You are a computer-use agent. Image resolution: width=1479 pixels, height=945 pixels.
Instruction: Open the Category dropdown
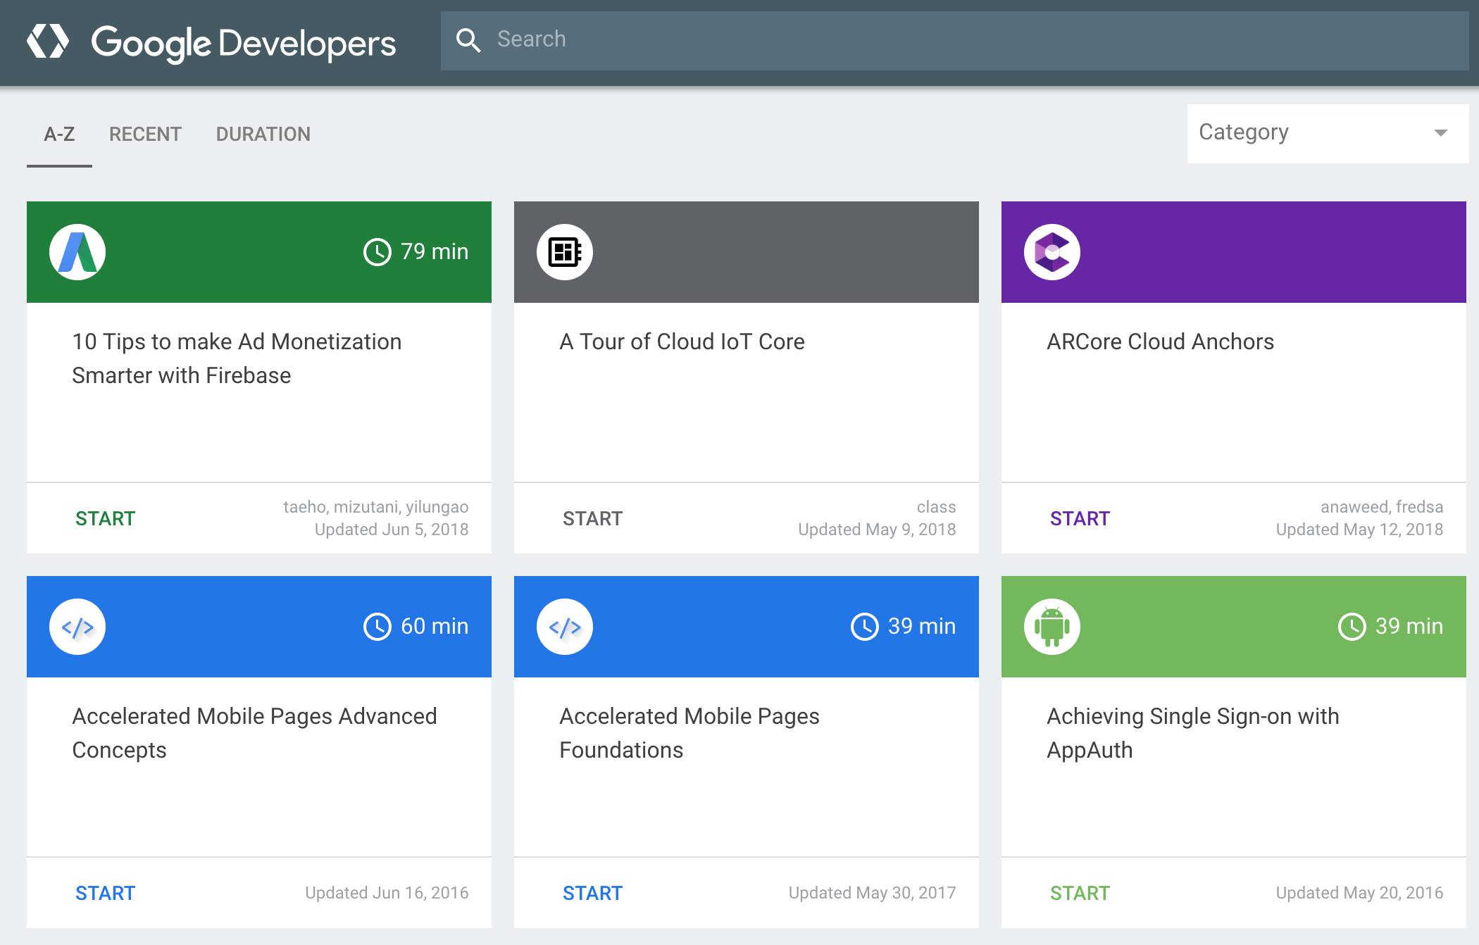[x=1328, y=133]
